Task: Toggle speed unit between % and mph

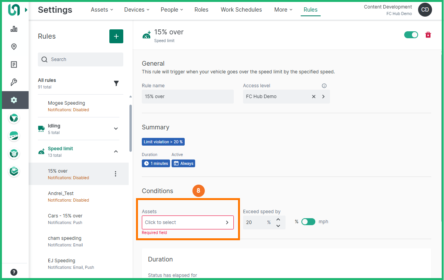Action: [308, 222]
